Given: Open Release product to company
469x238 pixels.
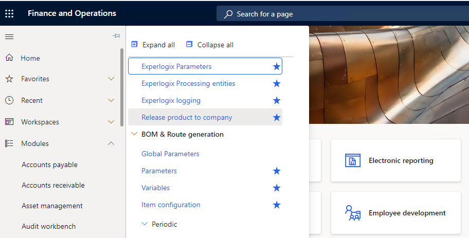Looking at the screenshot, I should 187,118.
